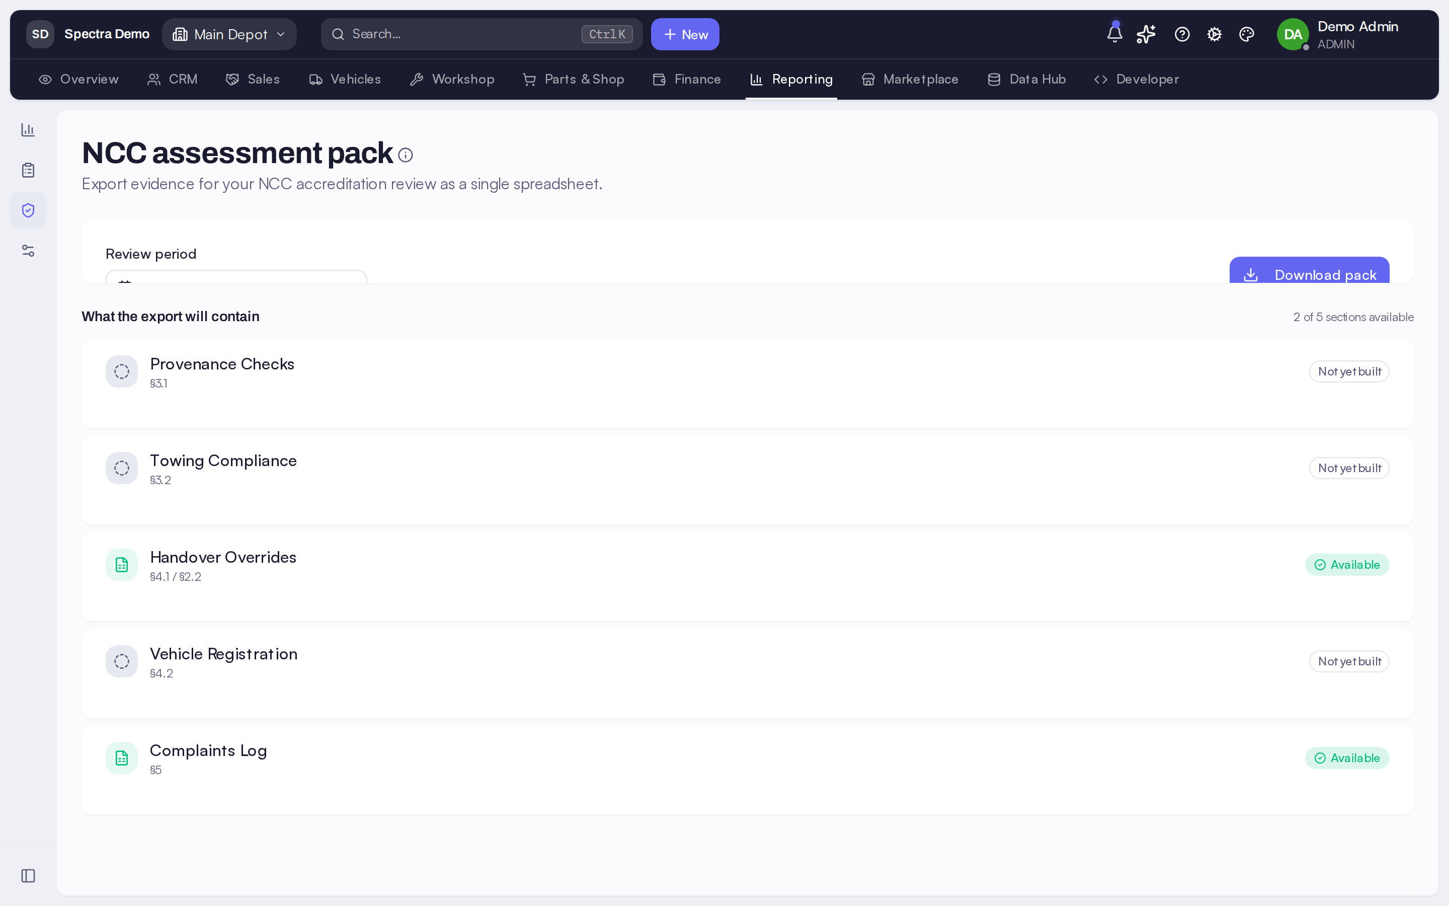Open the DA user avatar
Image resolution: width=1449 pixels, height=906 pixels.
pos(1292,34)
